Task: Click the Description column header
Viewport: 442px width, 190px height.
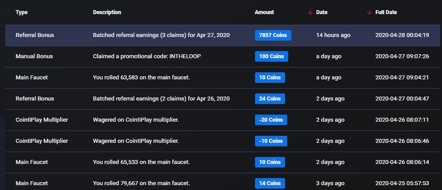Action: coord(107,12)
